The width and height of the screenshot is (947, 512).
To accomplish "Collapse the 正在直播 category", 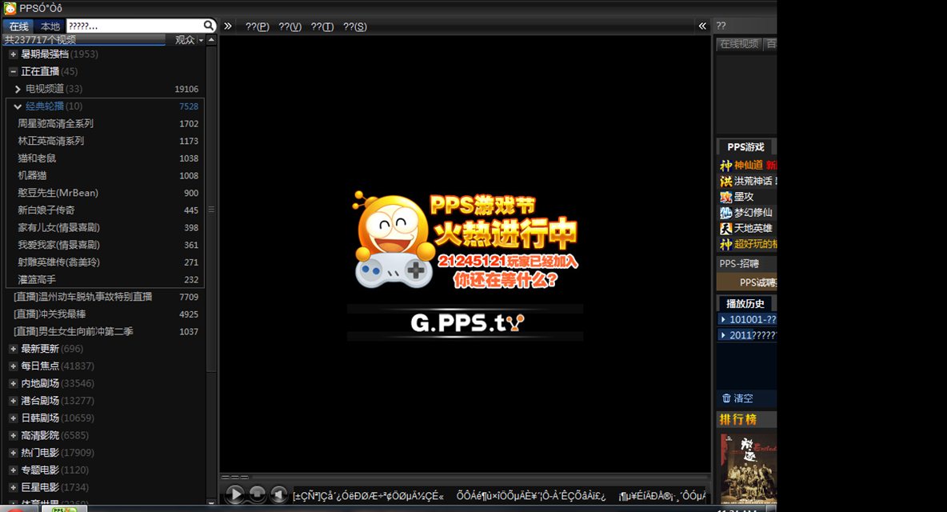I will [x=14, y=71].
